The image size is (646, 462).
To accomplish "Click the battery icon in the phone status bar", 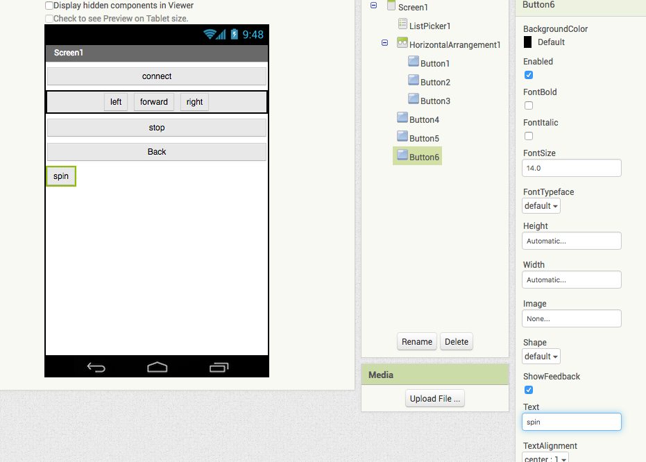I will click(235, 34).
